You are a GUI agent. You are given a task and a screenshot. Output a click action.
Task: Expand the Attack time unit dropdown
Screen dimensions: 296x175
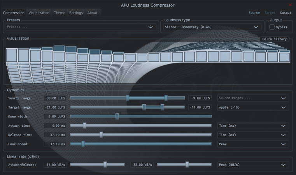pos(253,126)
